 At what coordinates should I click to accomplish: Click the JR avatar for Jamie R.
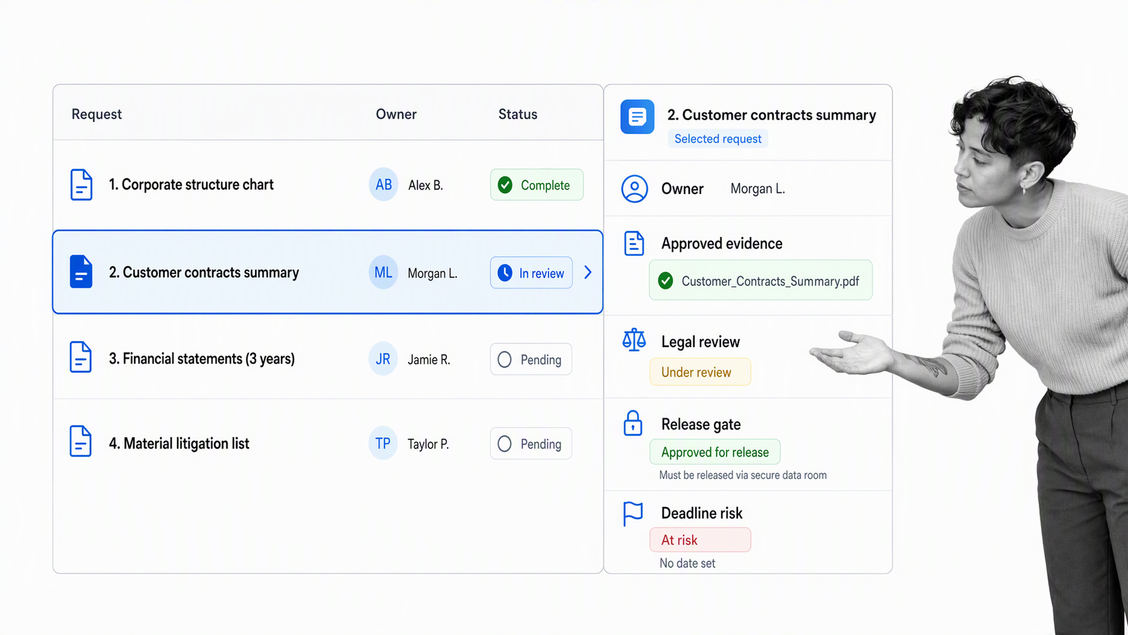pyautogui.click(x=383, y=359)
